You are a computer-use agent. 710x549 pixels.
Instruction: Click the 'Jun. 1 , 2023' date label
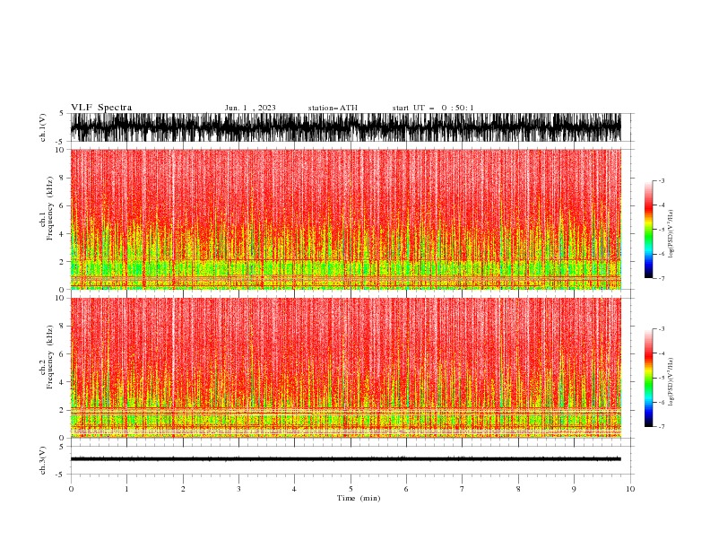tap(250, 108)
